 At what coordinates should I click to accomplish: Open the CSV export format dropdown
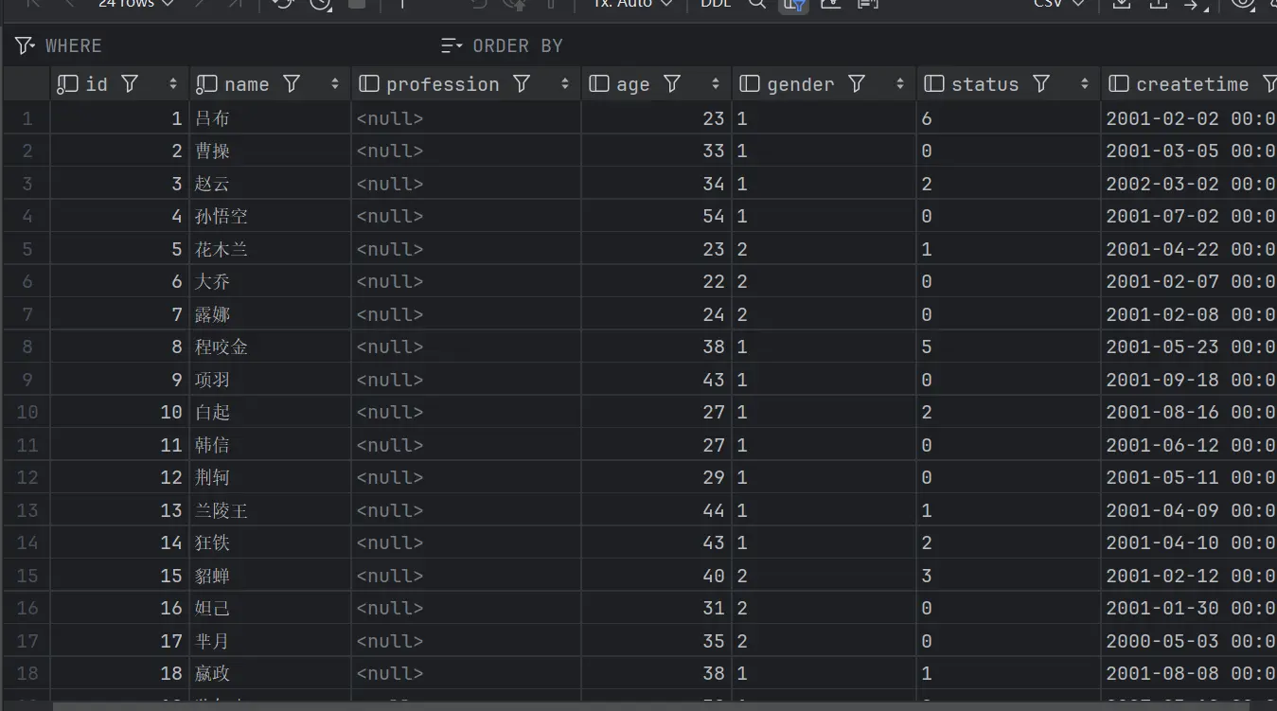1057,4
